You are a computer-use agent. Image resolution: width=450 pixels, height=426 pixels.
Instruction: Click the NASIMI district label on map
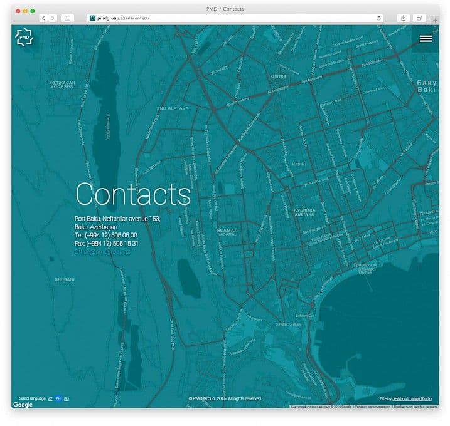tap(299, 164)
